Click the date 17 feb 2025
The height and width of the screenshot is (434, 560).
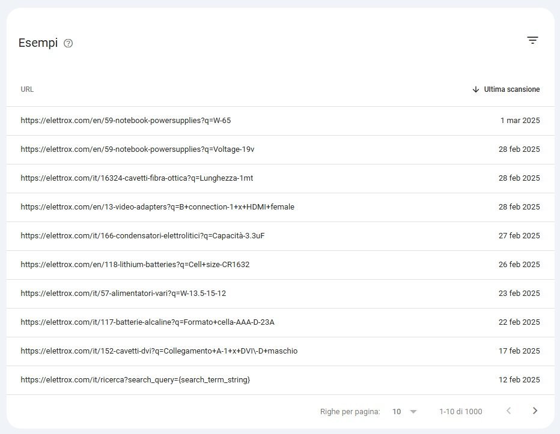coord(519,351)
